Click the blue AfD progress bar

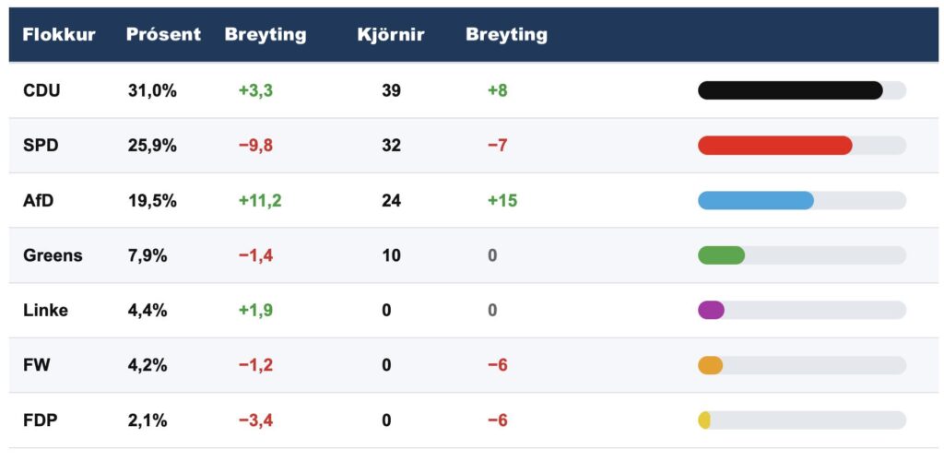[756, 200]
